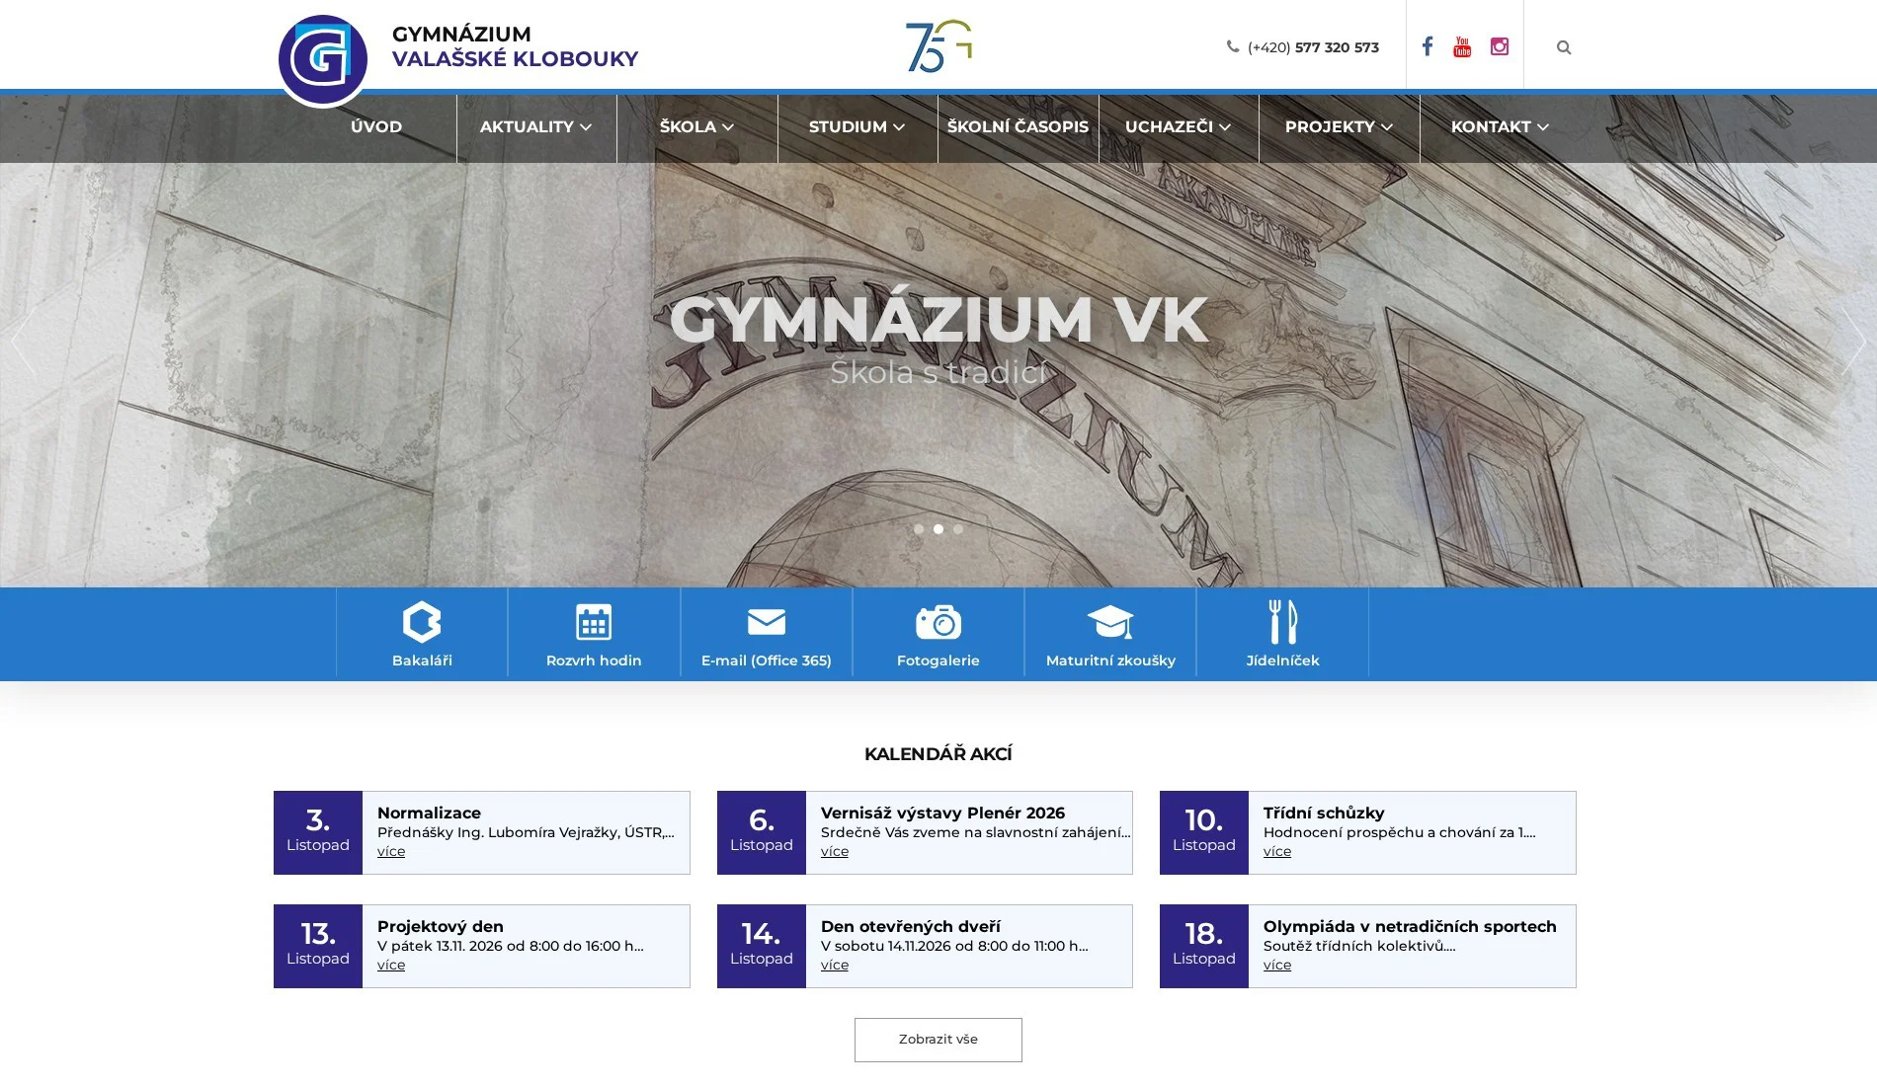Click the 75 anniversary logo
Viewport: 1877px width, 1086px height.
pyautogui.click(x=938, y=46)
